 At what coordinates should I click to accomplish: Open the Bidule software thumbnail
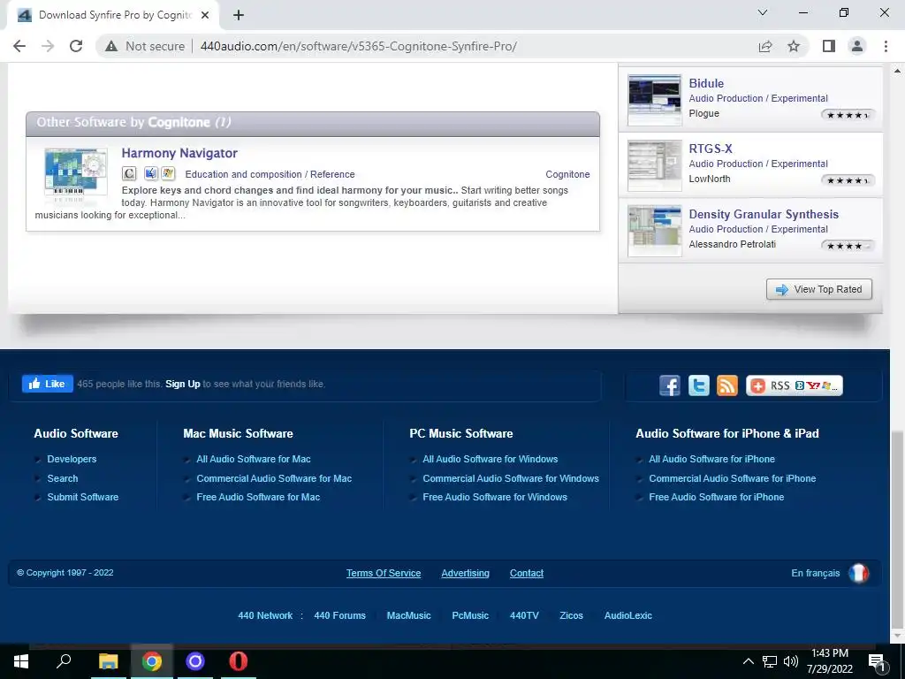point(655,100)
